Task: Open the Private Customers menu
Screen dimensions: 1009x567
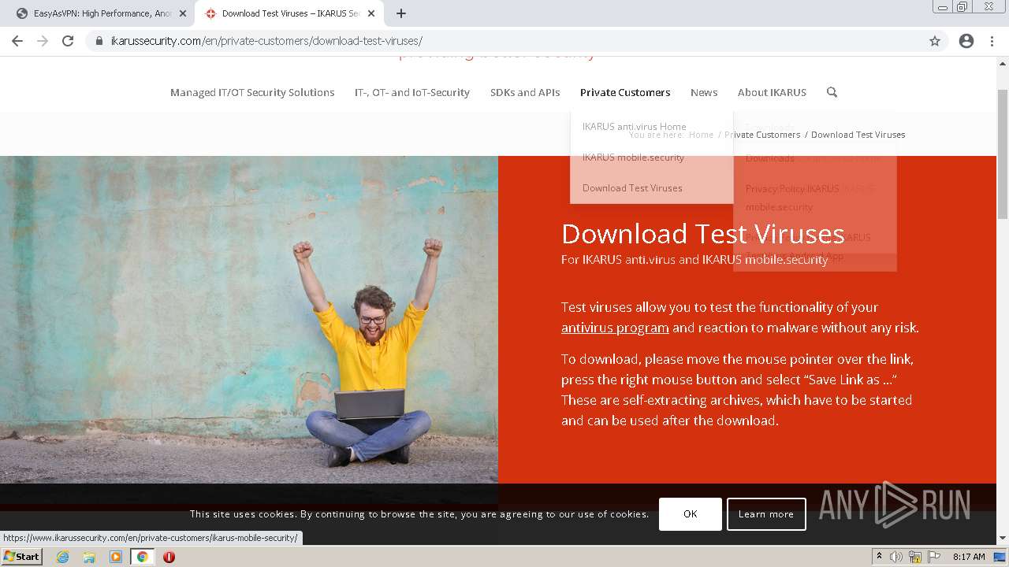Action: click(625, 92)
